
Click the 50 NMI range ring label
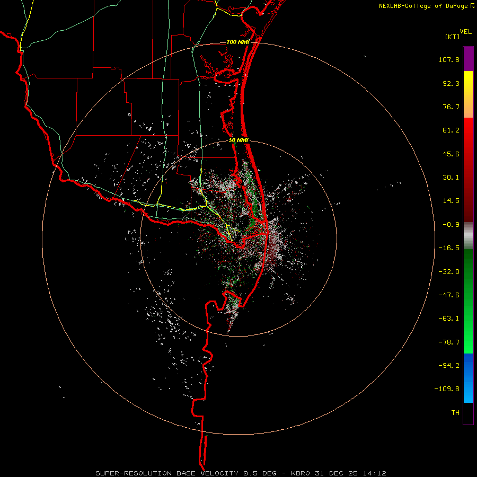pos(238,140)
